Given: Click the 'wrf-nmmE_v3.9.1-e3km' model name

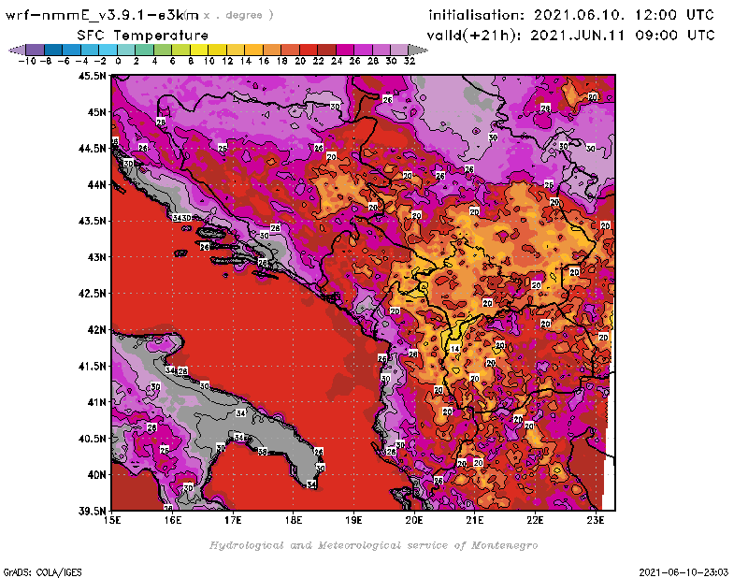Looking at the screenshot, I should [x=102, y=15].
